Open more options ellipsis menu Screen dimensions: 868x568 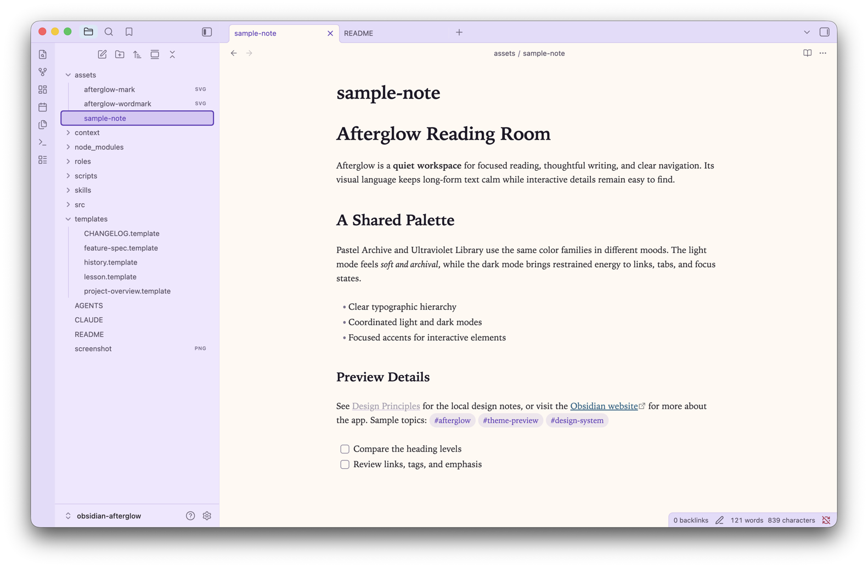coord(822,53)
